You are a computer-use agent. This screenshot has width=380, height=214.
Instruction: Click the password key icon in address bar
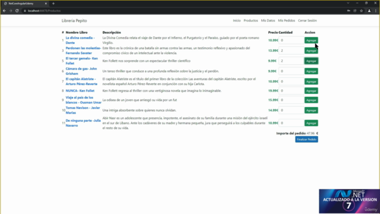pos(349,11)
